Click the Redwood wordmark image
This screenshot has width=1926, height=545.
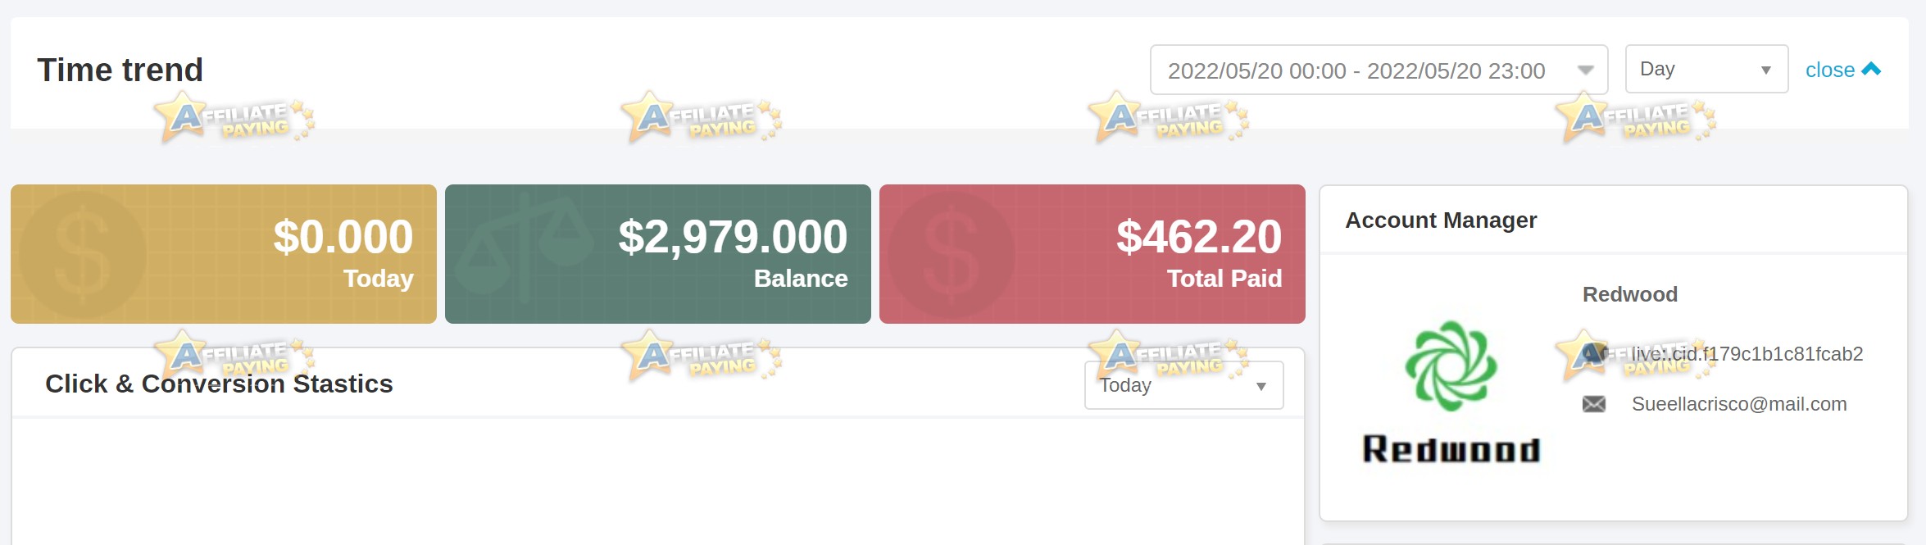pyautogui.click(x=1451, y=449)
